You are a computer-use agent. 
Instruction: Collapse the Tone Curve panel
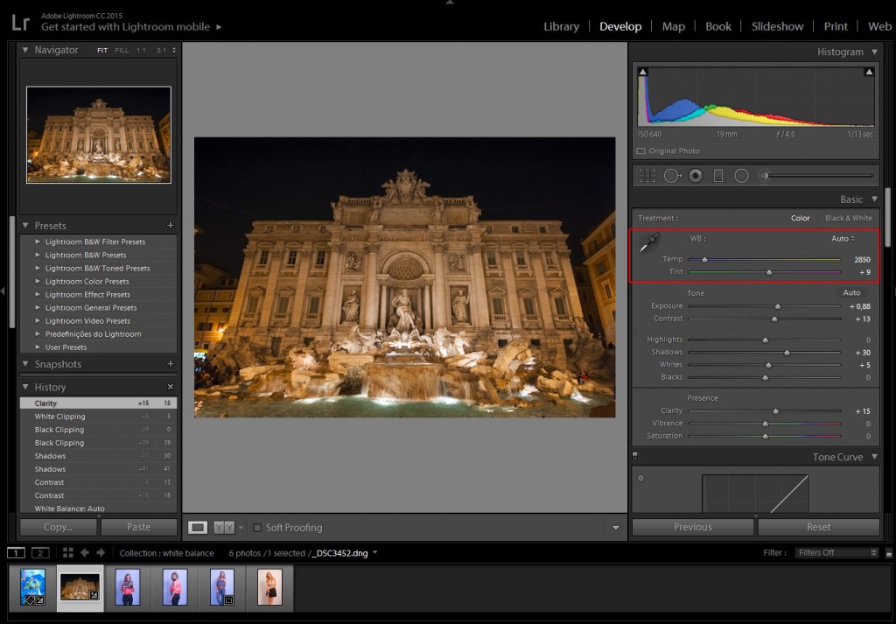pyautogui.click(x=874, y=457)
